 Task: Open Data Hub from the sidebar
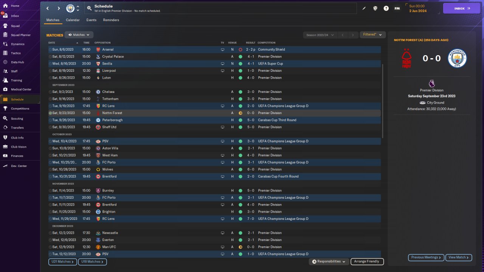(x=17, y=62)
